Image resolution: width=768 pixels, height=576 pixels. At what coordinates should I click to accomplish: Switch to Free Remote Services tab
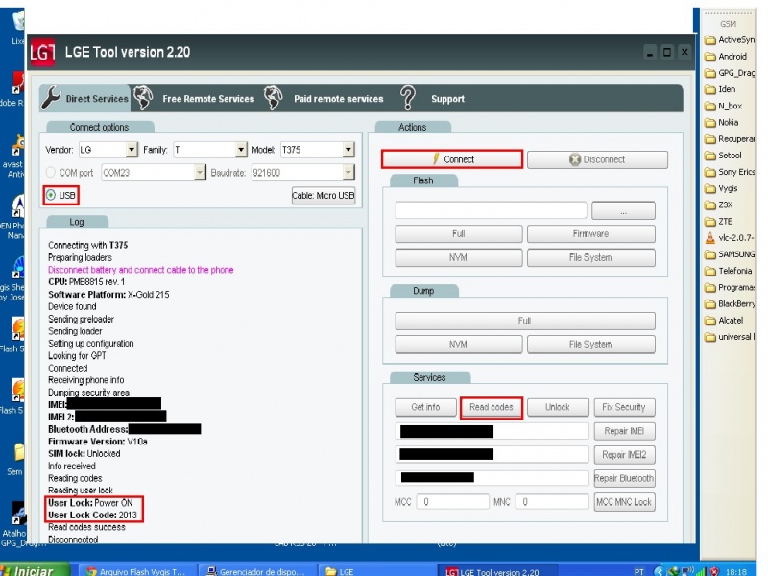(208, 99)
